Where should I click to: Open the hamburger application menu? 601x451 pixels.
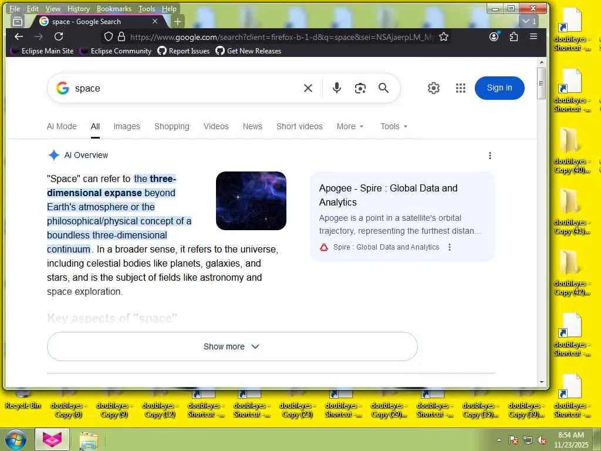533,36
